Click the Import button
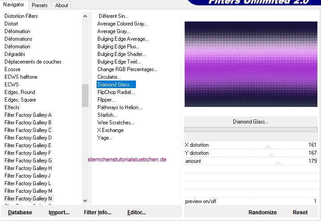Viewport: 321px width, 221px height. [59, 212]
